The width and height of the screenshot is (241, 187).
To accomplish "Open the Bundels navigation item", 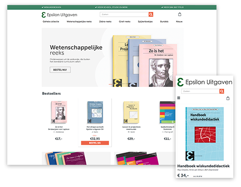I will click(x=164, y=22).
